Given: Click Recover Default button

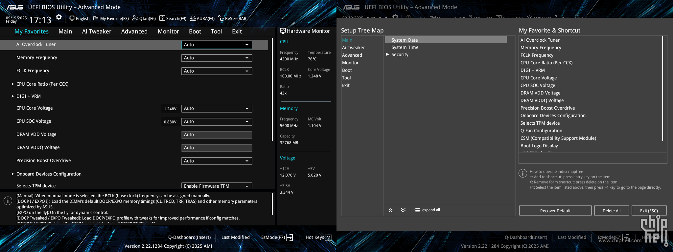Looking at the screenshot, I should click(555, 211).
